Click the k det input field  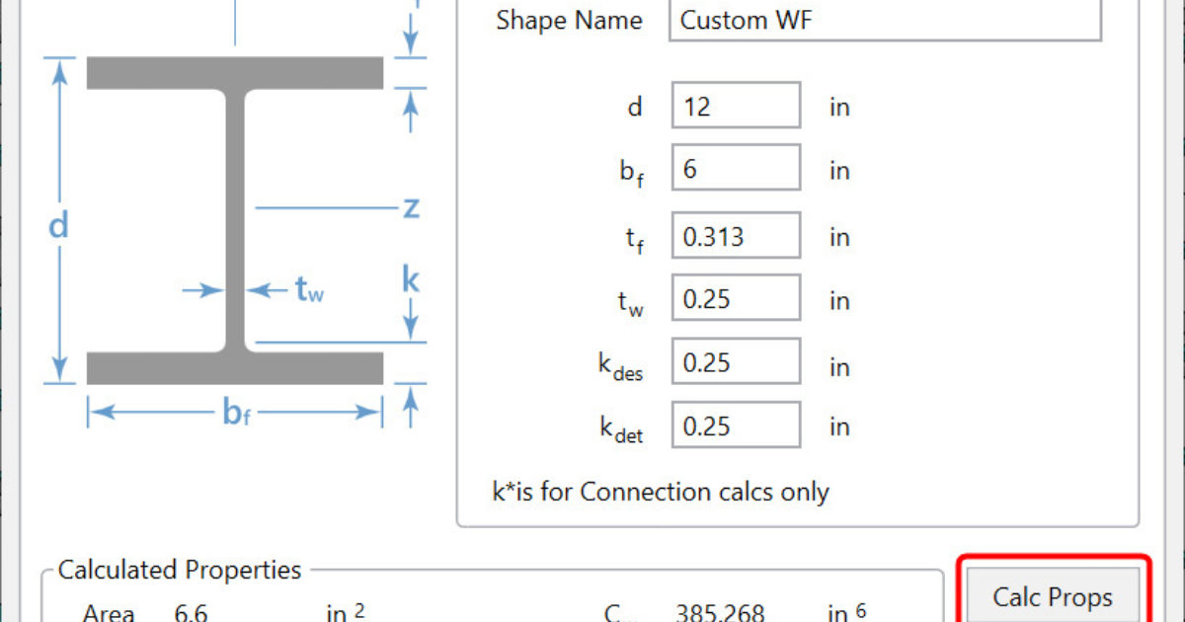pyautogui.click(x=735, y=425)
